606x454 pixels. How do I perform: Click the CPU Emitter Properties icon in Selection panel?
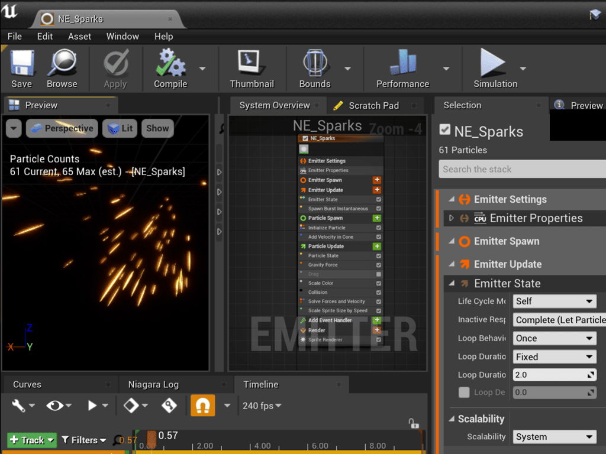click(x=480, y=218)
